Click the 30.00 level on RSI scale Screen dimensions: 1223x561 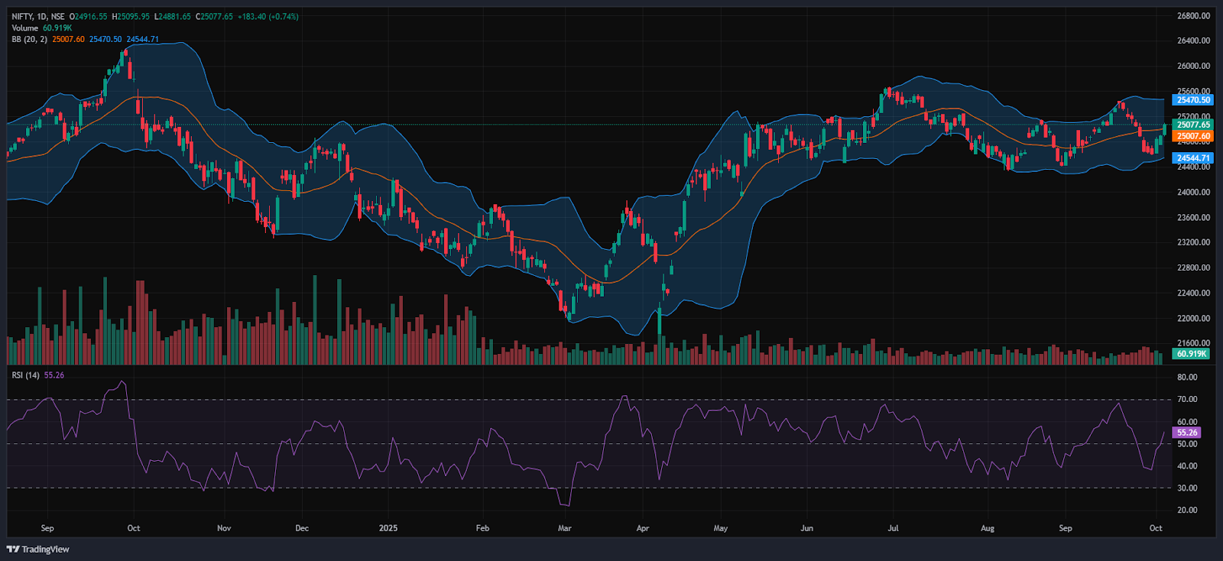pyautogui.click(x=1187, y=488)
